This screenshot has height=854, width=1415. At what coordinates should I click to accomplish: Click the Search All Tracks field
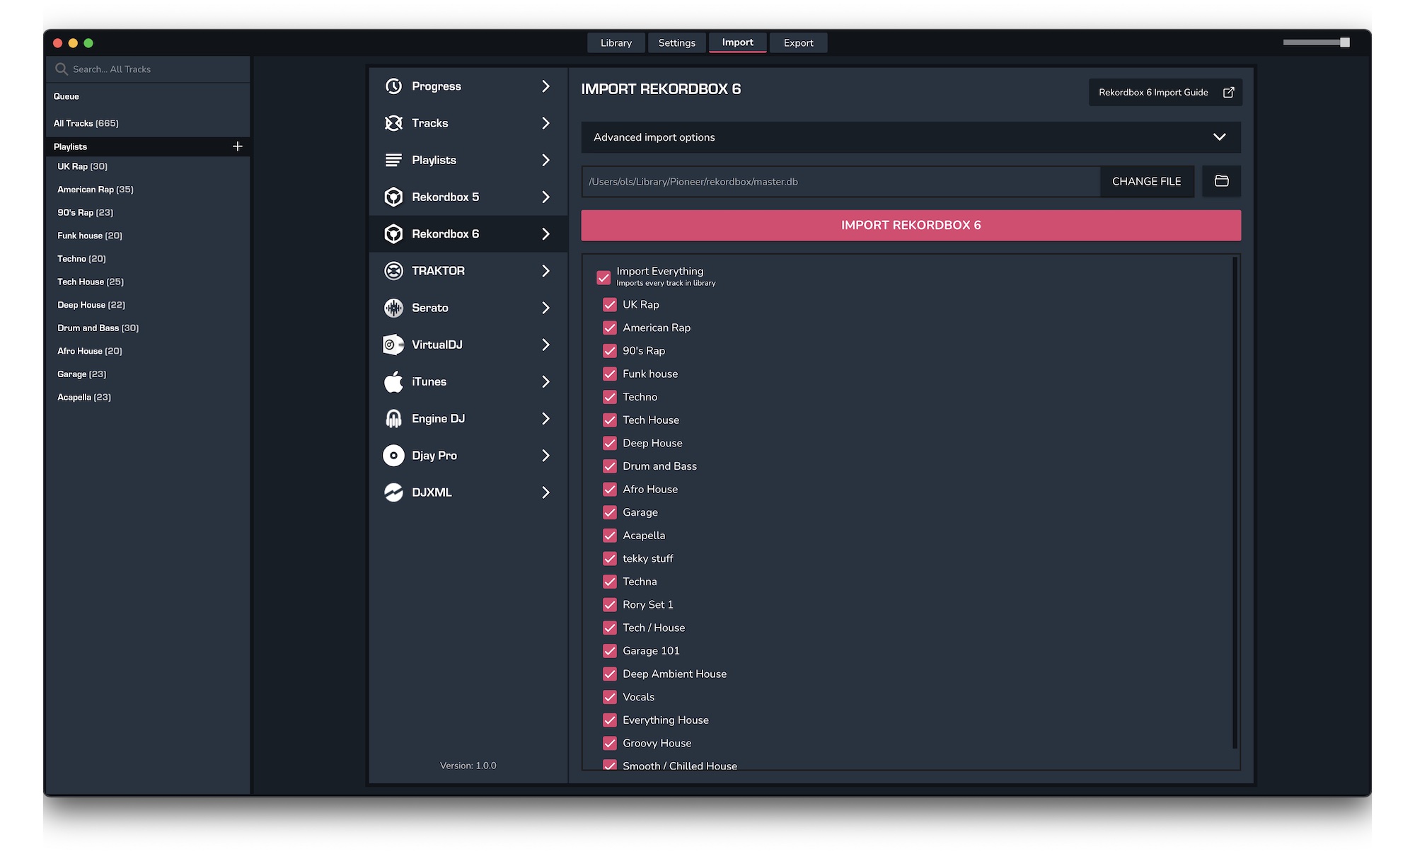click(x=148, y=69)
